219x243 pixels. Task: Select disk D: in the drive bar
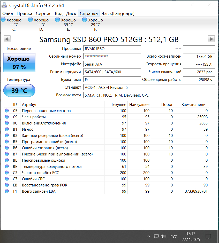click(41, 24)
